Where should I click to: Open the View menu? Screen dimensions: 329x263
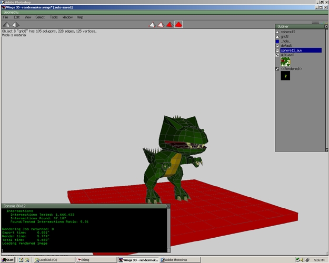point(28,17)
